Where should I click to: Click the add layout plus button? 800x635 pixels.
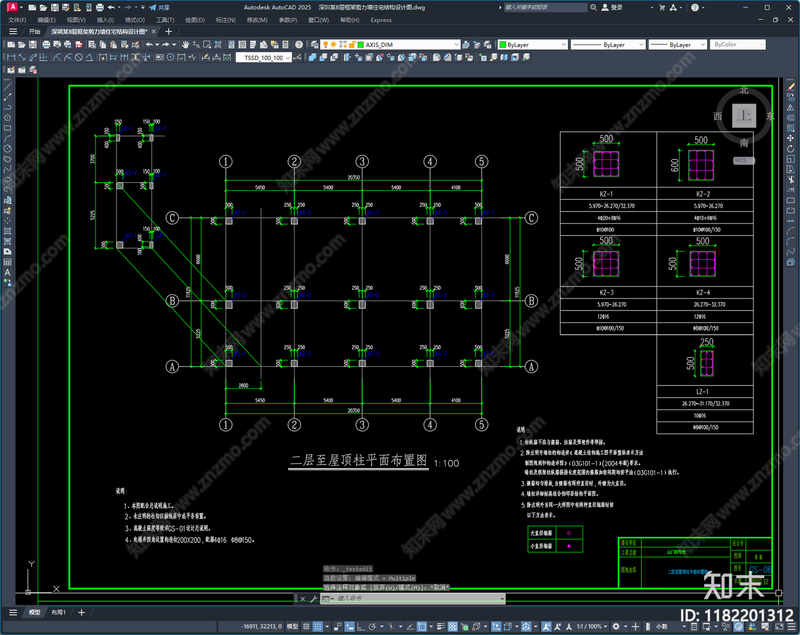81,612
